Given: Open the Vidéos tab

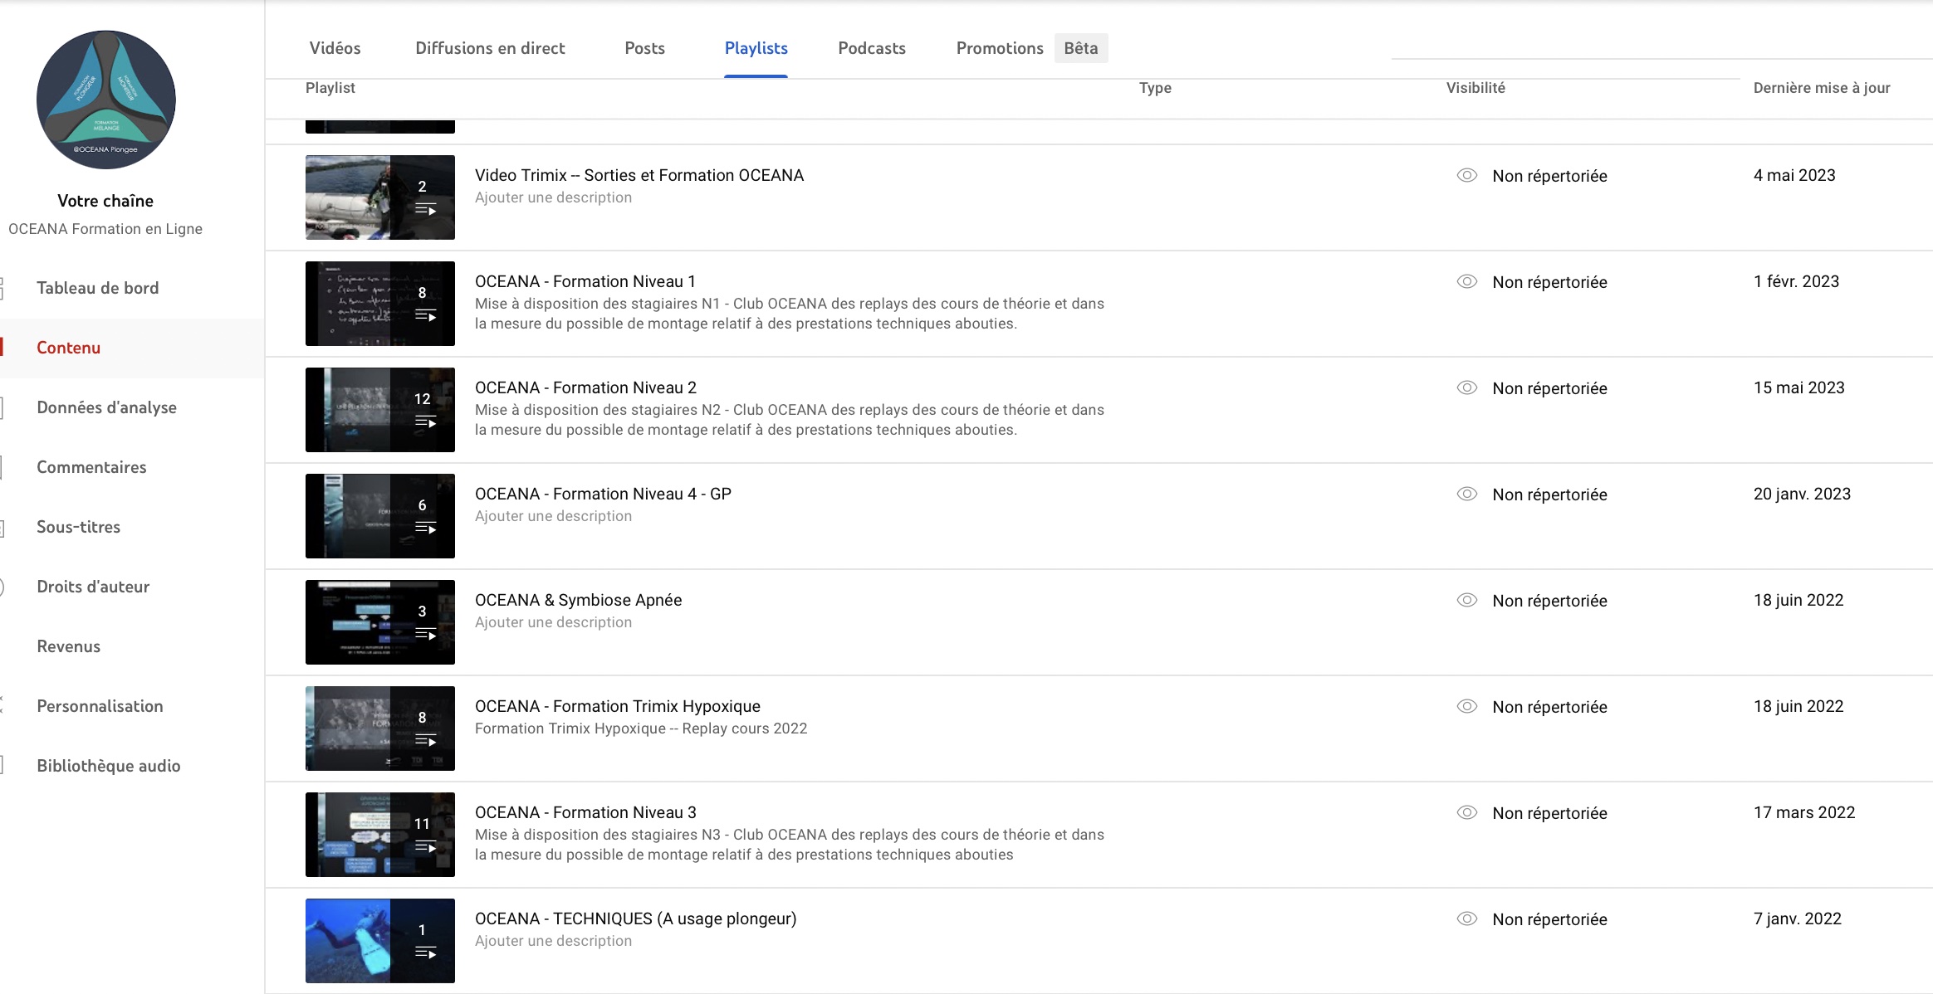Looking at the screenshot, I should pyautogui.click(x=335, y=48).
